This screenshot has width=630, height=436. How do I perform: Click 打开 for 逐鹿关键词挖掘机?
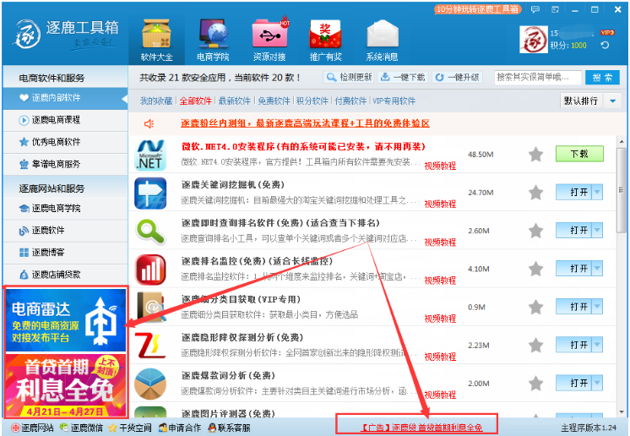[x=573, y=192]
